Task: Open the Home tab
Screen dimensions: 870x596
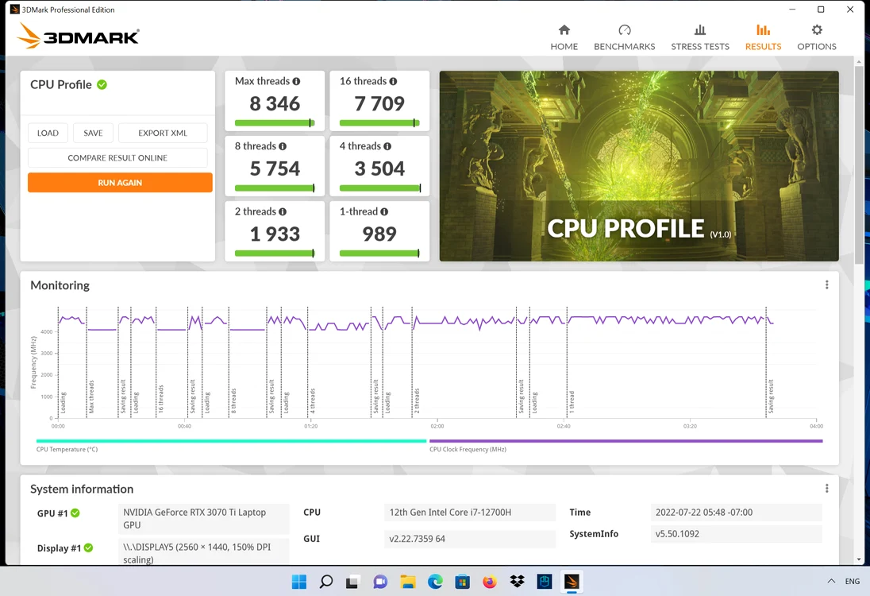Action: pos(564,37)
